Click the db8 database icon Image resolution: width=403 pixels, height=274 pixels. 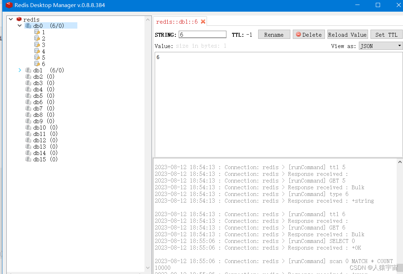[x=28, y=115]
